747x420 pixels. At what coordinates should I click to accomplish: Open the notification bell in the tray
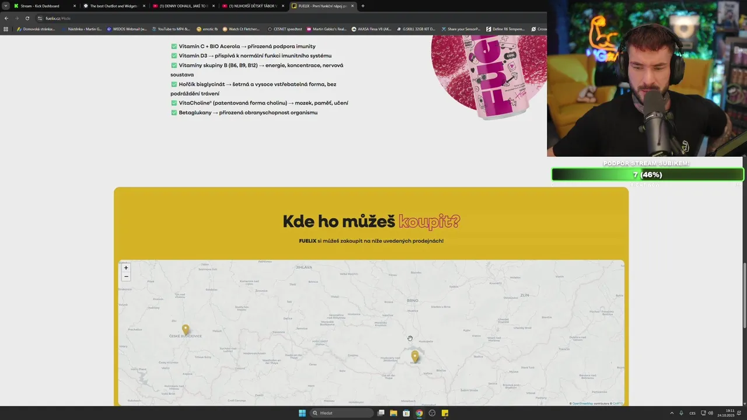coord(739,413)
